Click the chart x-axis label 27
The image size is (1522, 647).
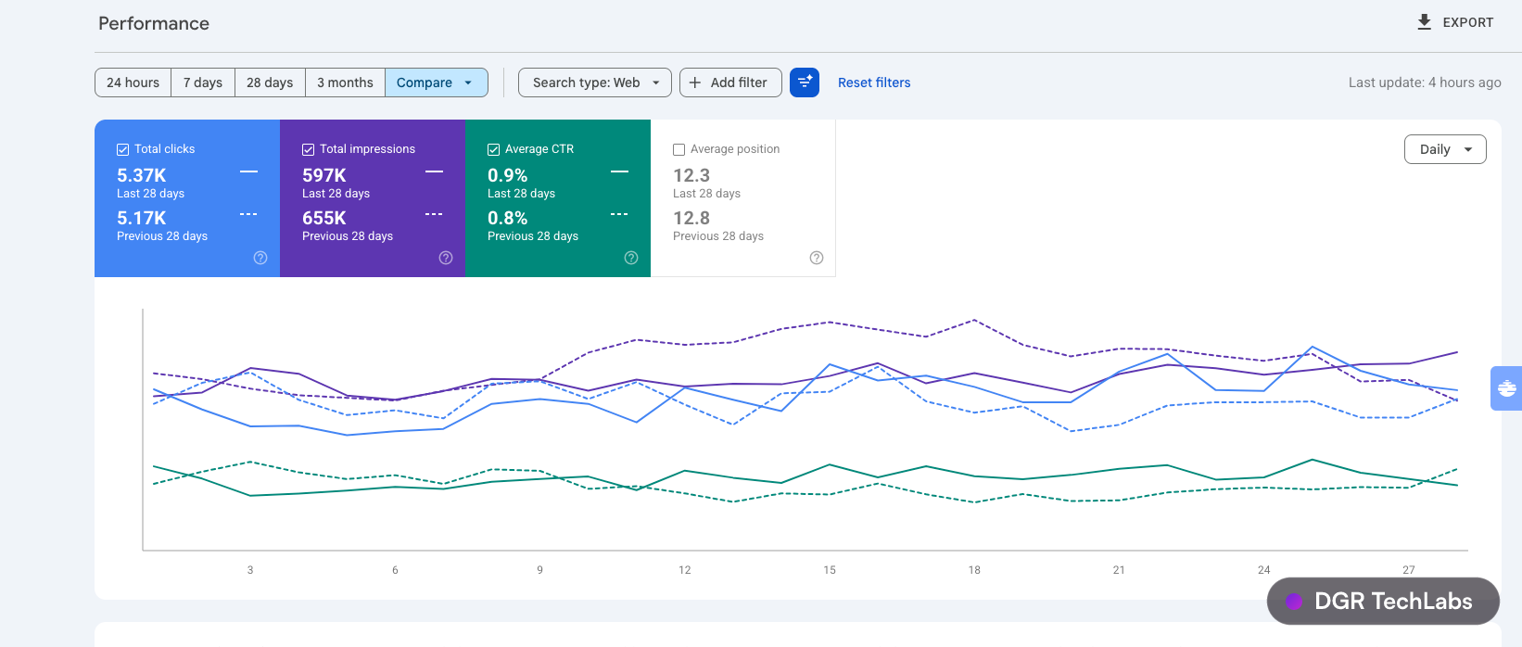tap(1409, 570)
